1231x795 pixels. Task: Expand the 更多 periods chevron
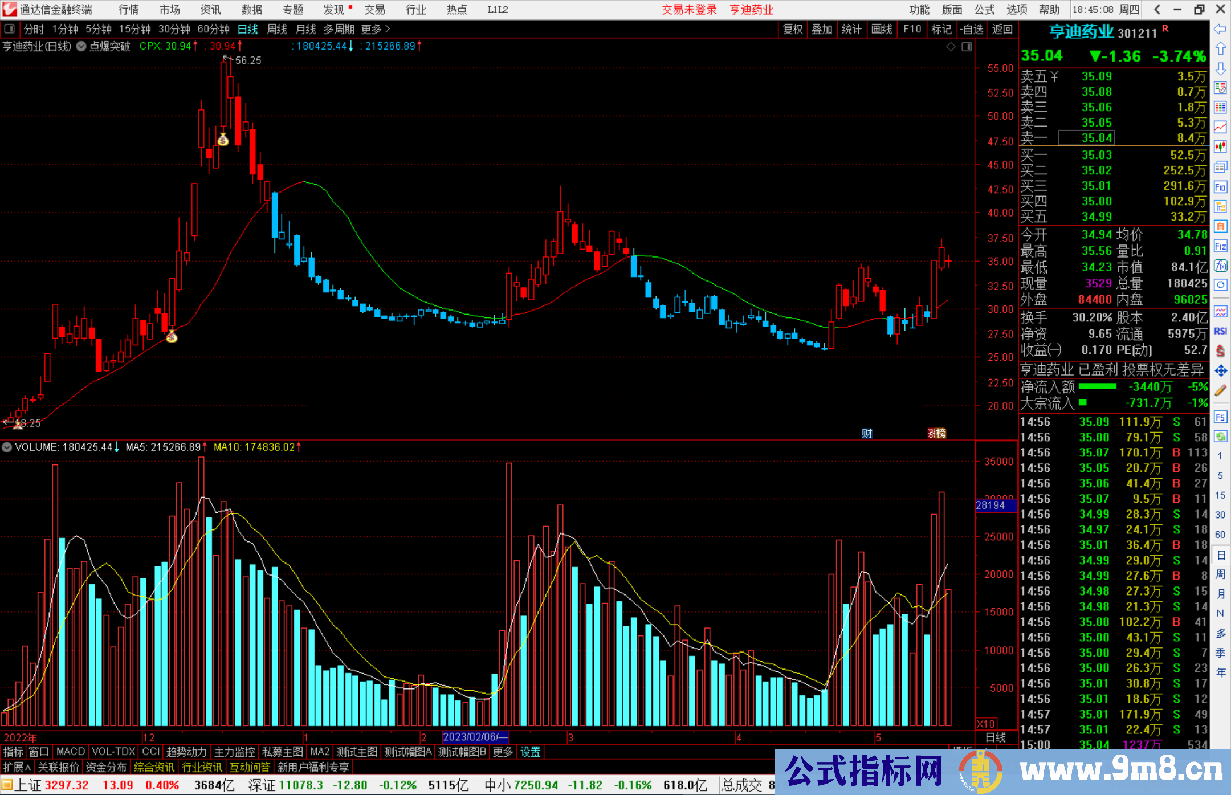(388, 29)
